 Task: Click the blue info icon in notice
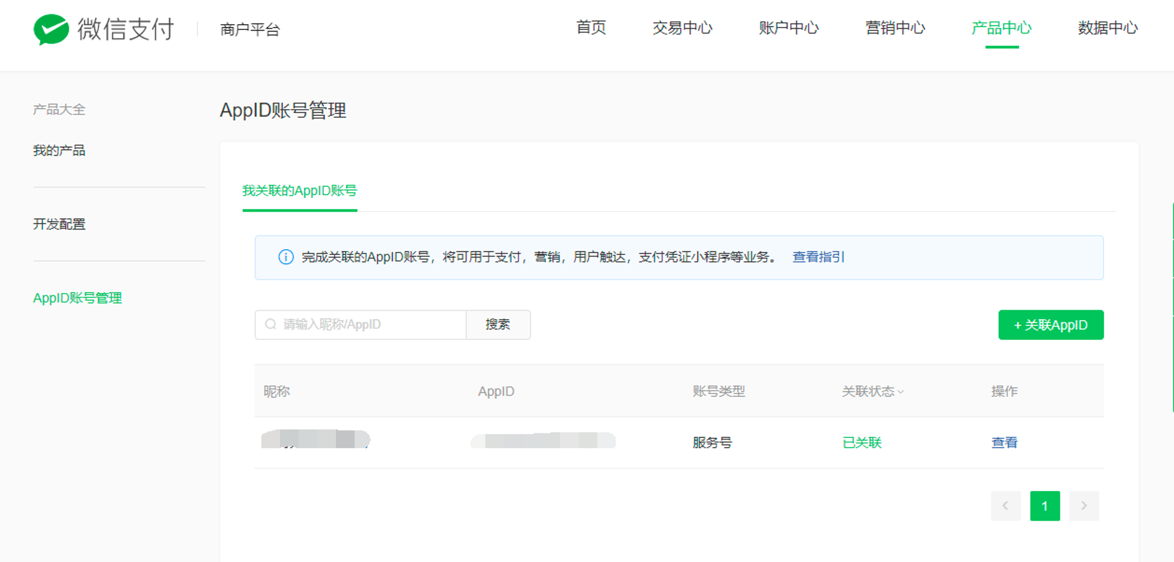tap(286, 257)
